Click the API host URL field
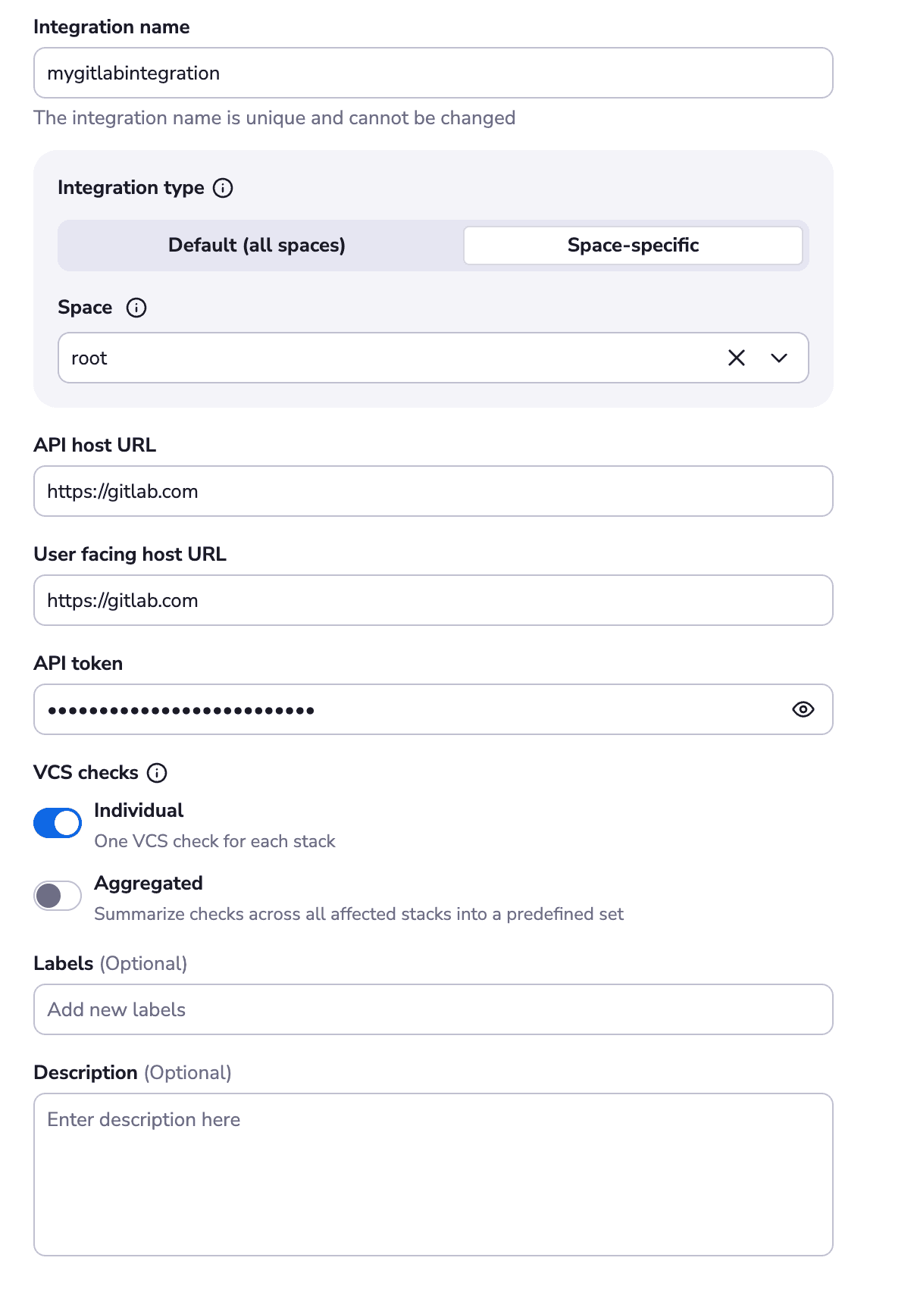This screenshot has height=1314, width=917. 433,491
